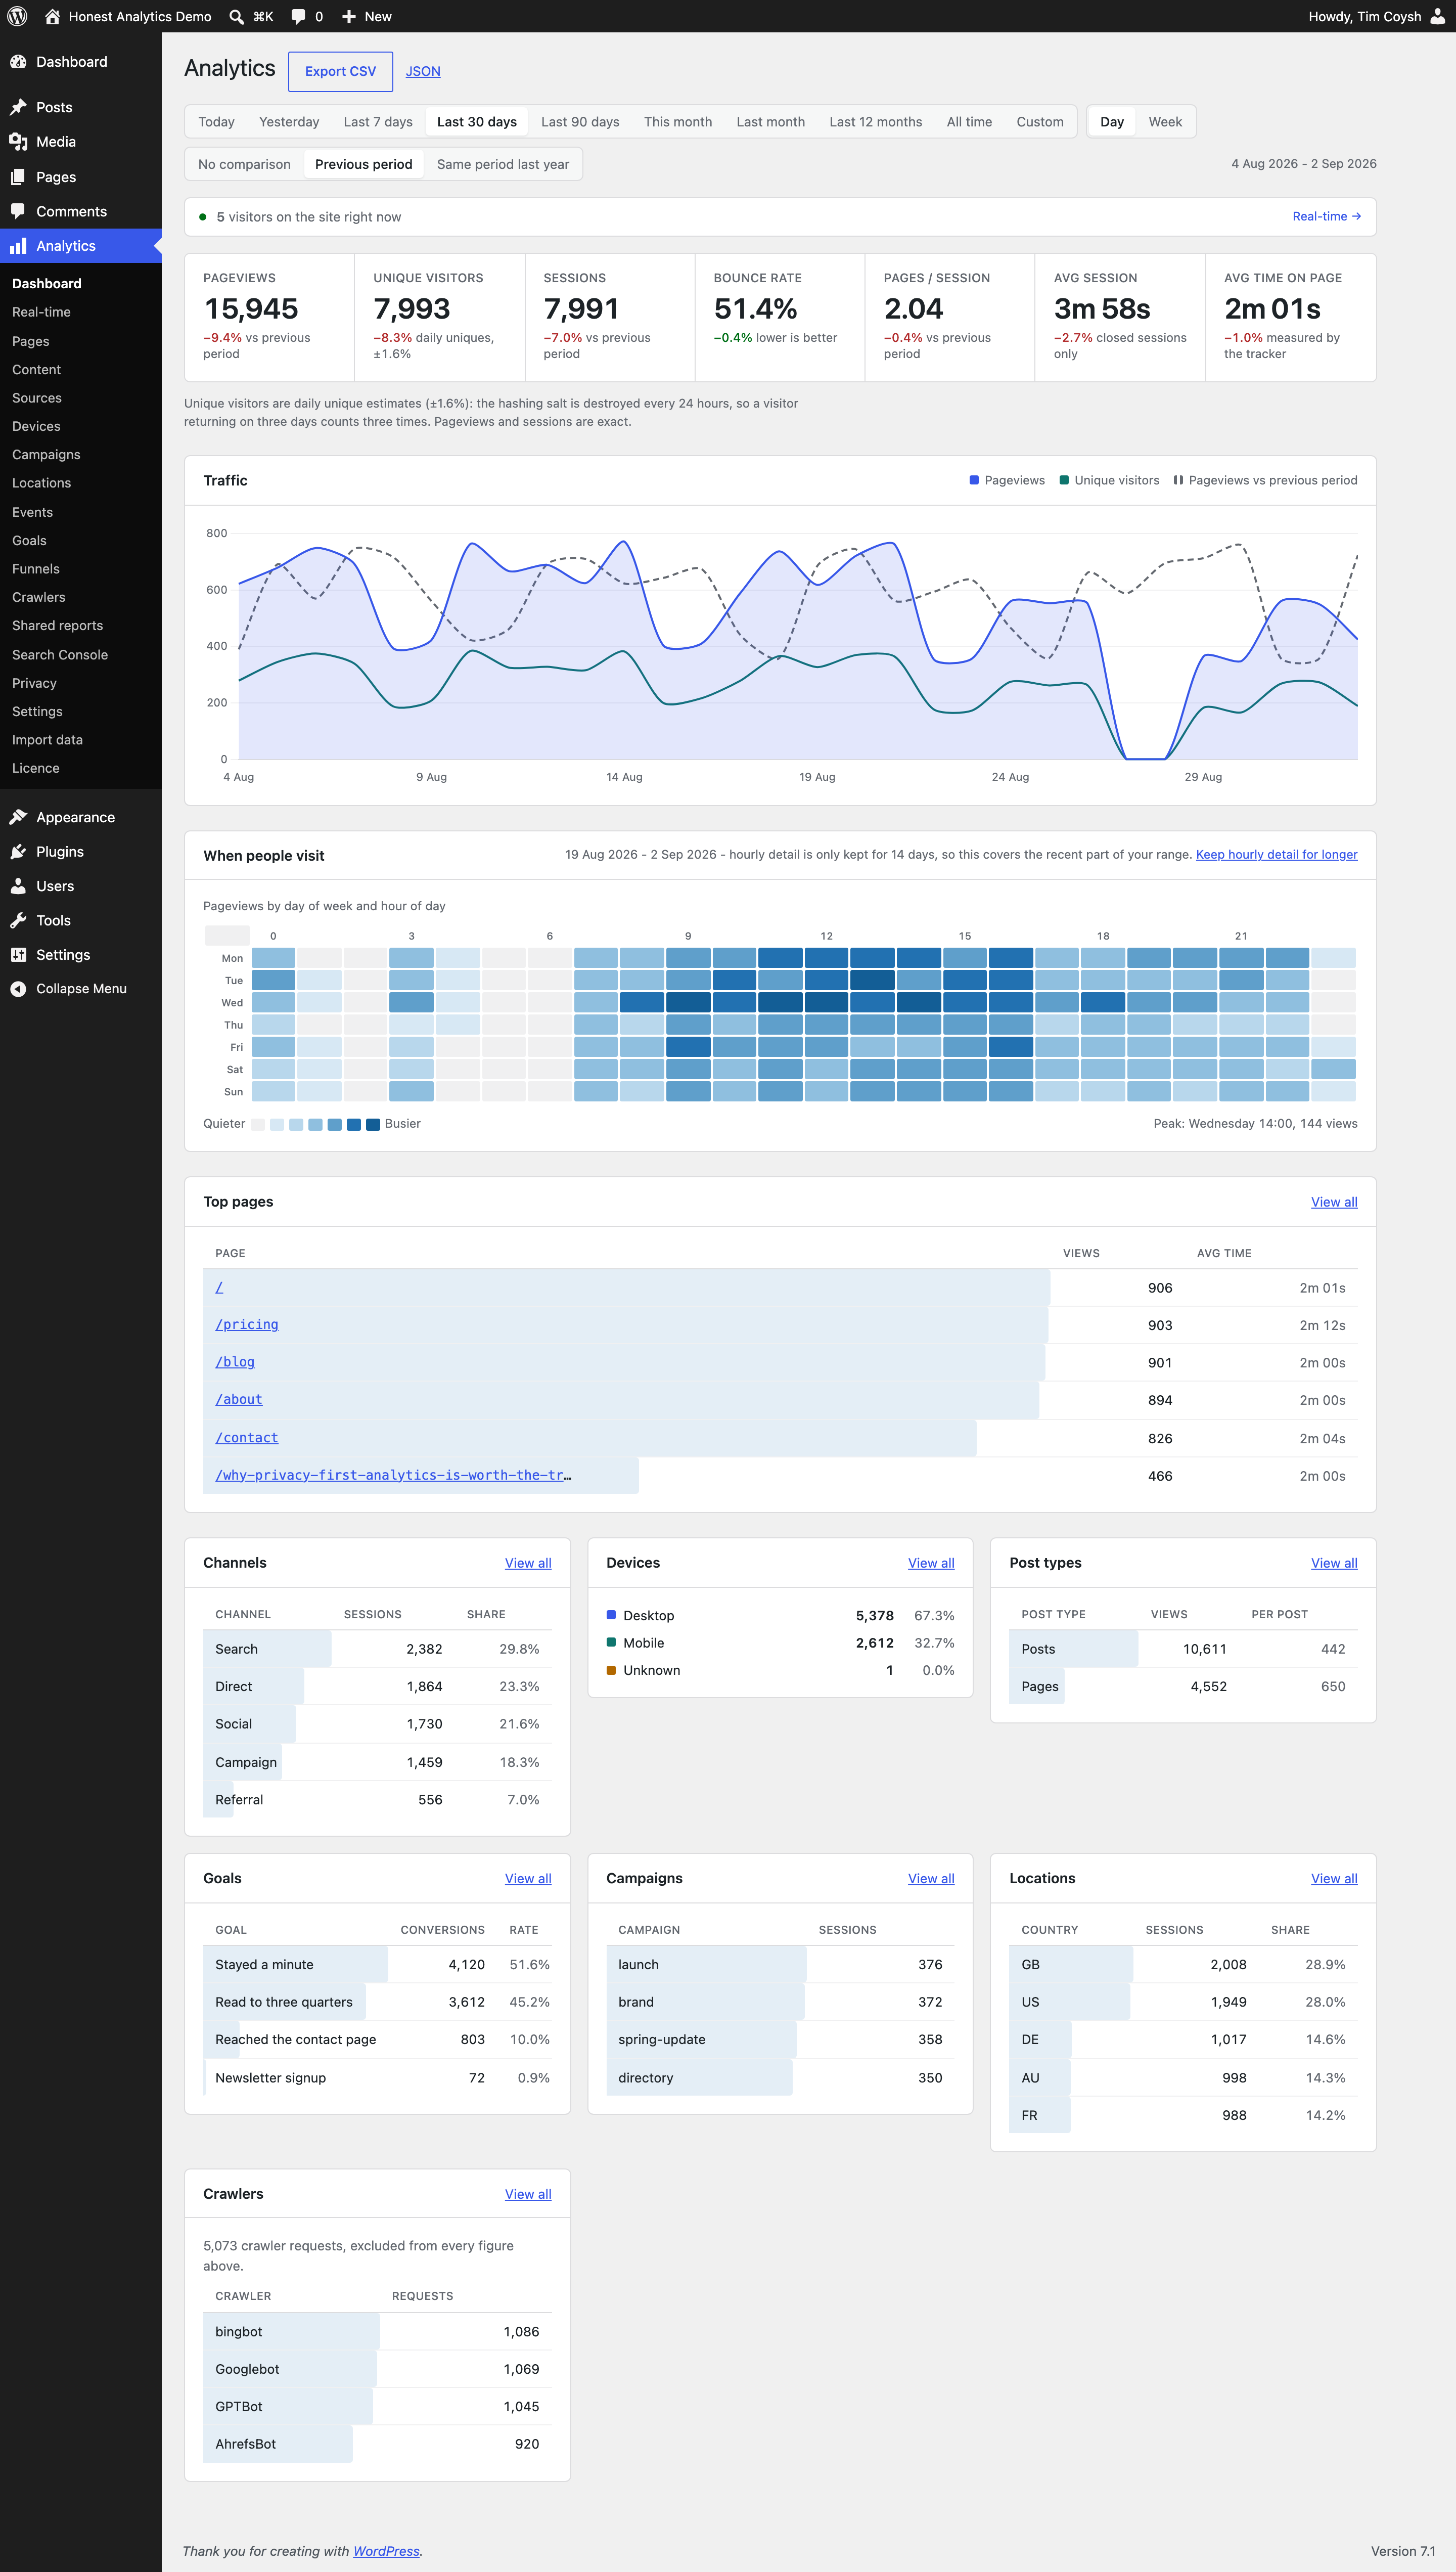Click darkest Busier legend swatch

[373, 1124]
